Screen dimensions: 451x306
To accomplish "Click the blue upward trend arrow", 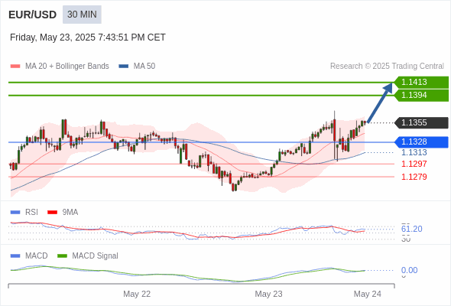I will pos(380,103).
